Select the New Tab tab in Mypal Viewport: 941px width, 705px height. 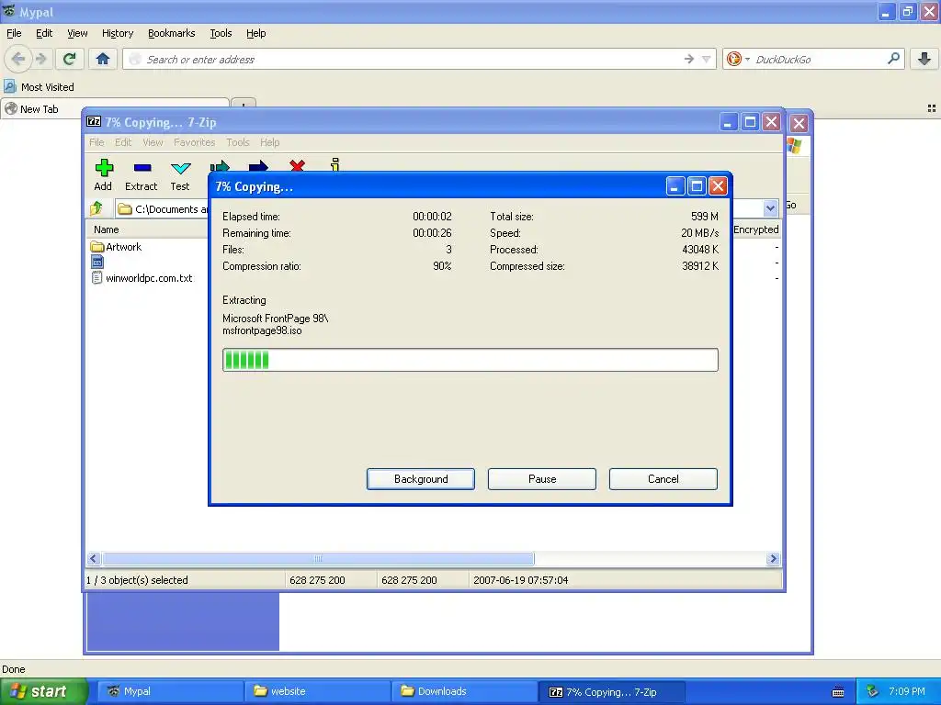[x=114, y=109]
